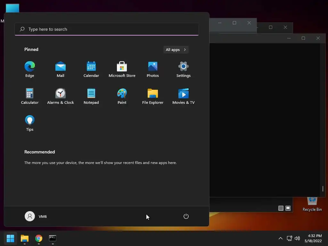Switch background window to details view
328x246 pixels.
tap(281, 208)
